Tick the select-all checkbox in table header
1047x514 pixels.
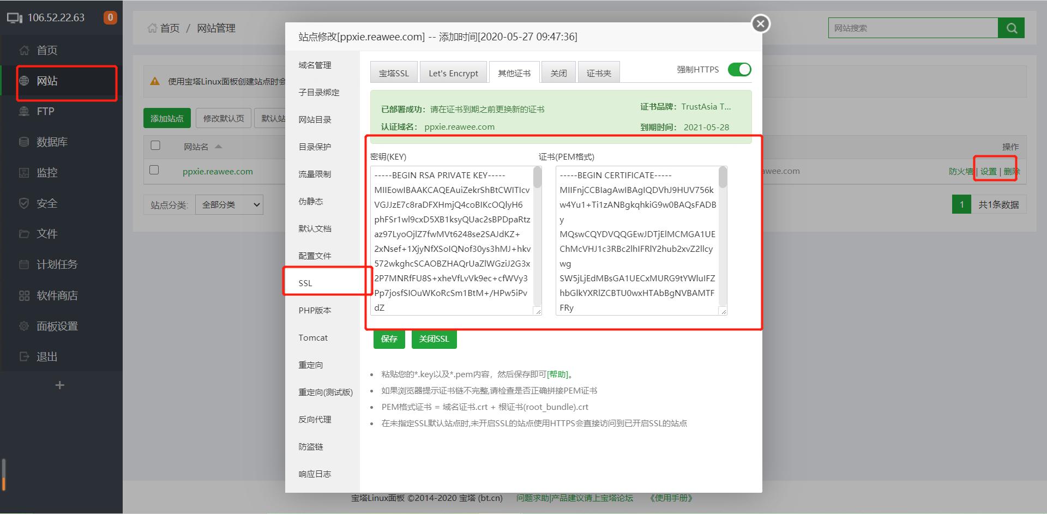[155, 146]
